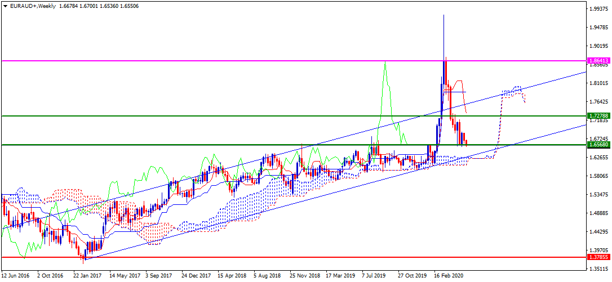This screenshot has height=282, width=612.
Task: Click the 16 Feb 2020 date label
Action: 447,275
